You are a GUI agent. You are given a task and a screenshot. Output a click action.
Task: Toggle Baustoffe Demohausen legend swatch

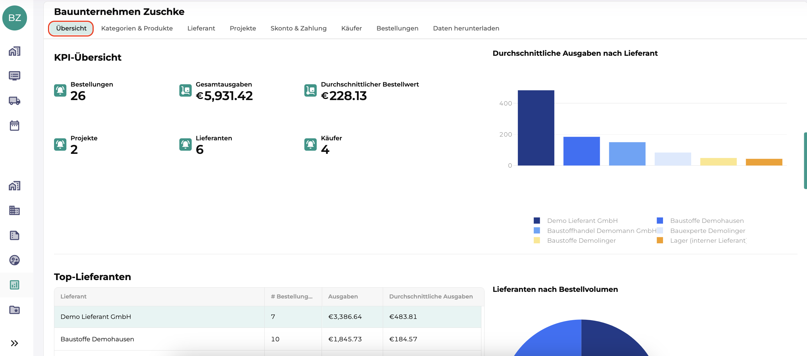(x=660, y=221)
